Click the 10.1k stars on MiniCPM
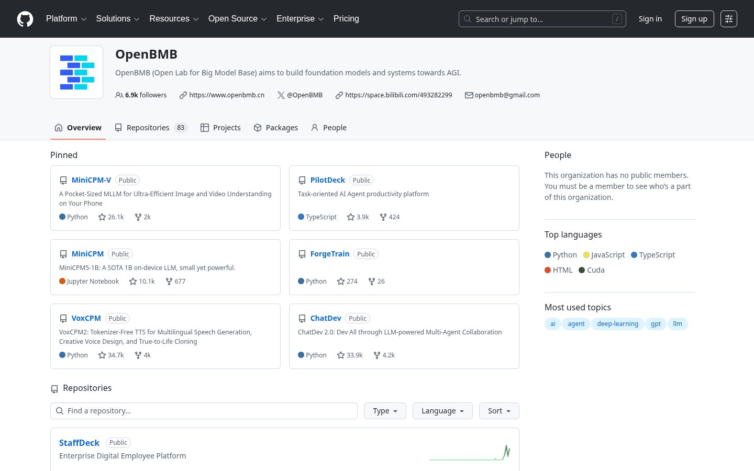This screenshot has height=471, width=754. (x=142, y=281)
